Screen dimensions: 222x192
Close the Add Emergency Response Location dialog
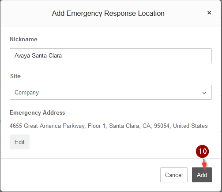click(209, 13)
